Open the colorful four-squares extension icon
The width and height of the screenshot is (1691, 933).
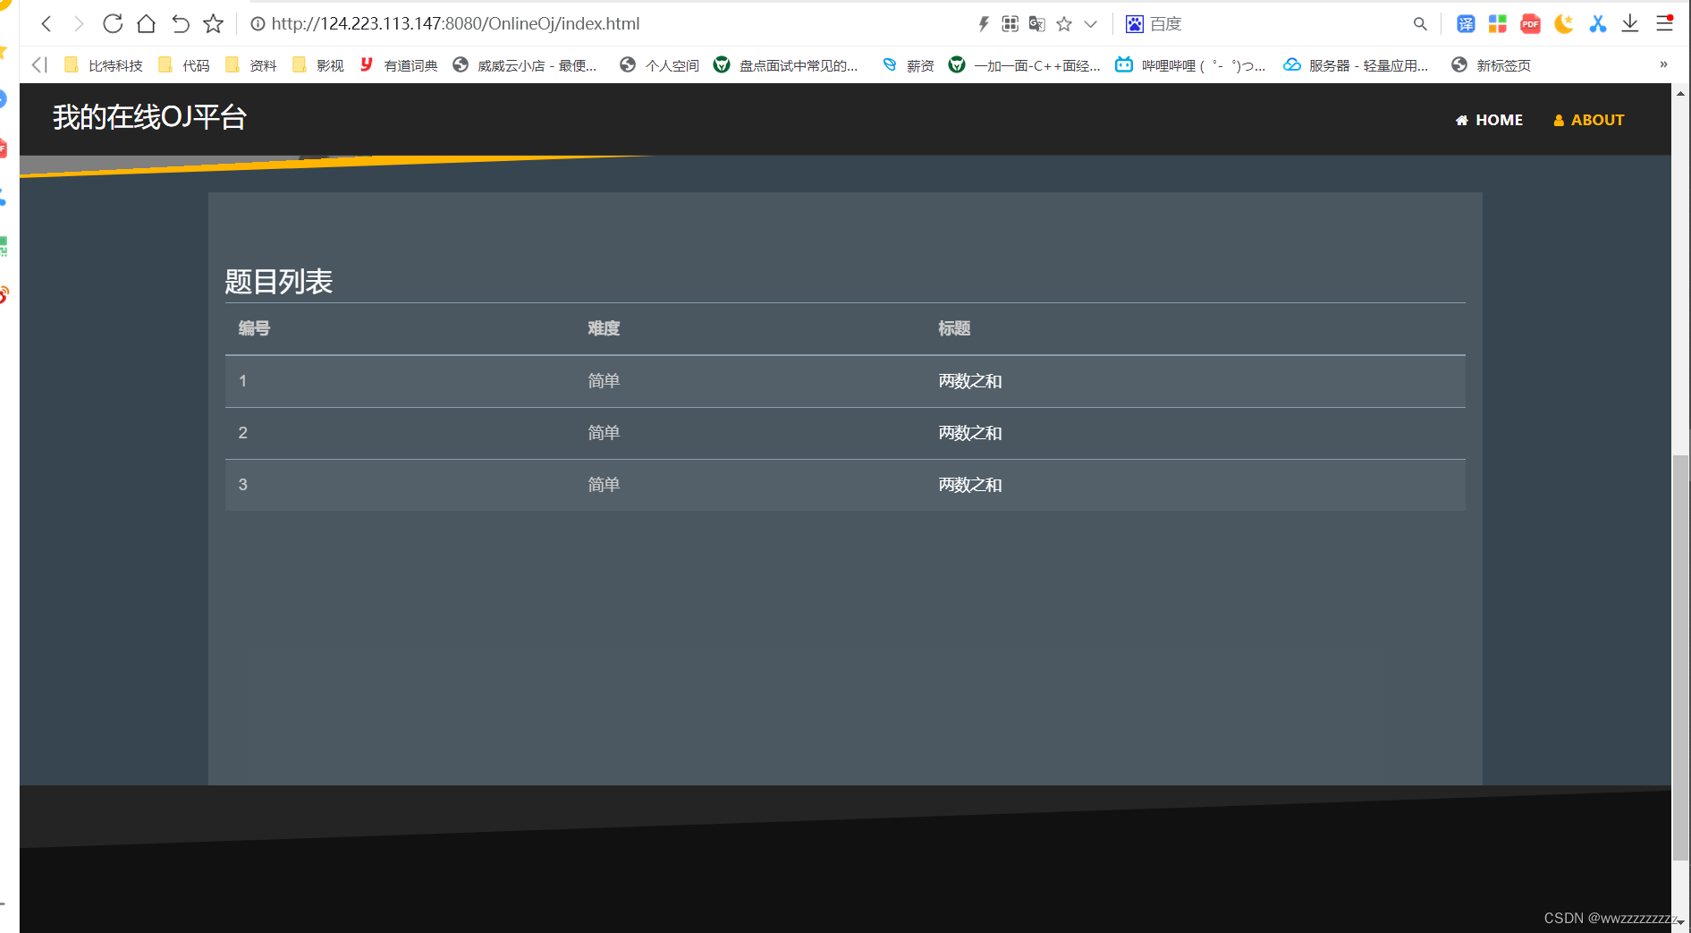(1498, 24)
